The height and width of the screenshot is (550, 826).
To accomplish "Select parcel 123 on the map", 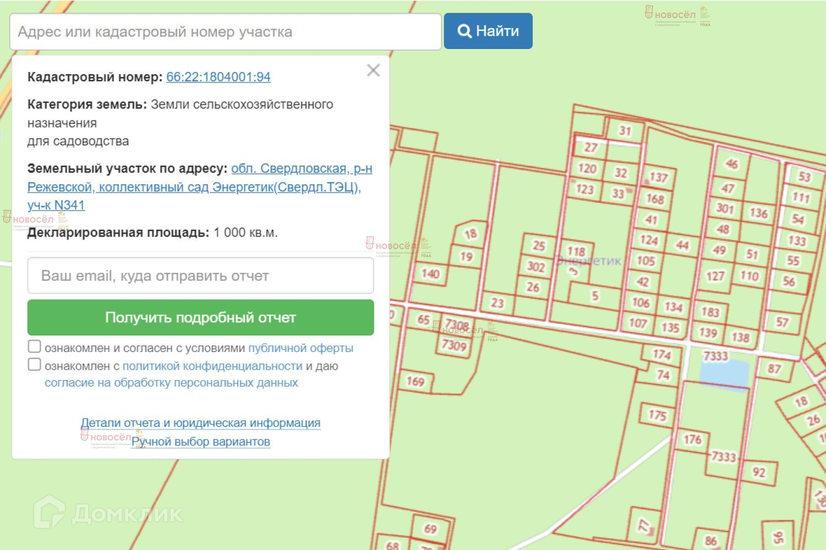I will 584,189.
